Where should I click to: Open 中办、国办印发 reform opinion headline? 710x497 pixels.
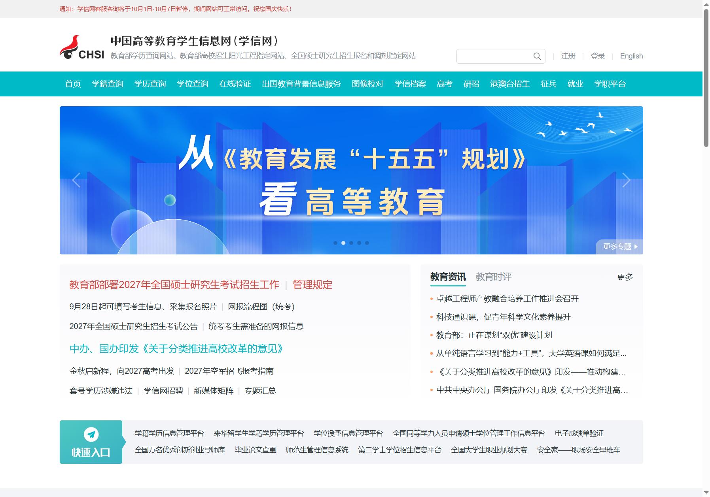point(176,349)
